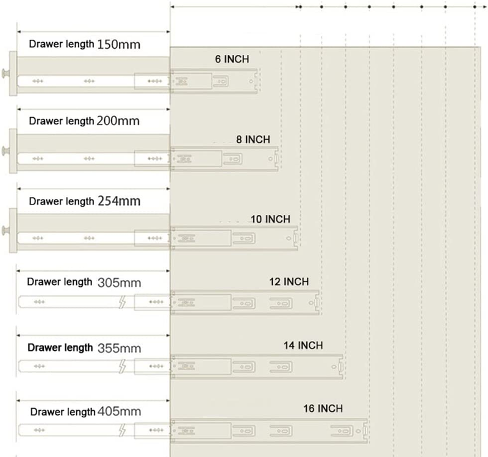Click the break symbol on the 305mm rail
488x457 pixels.
(x=123, y=302)
